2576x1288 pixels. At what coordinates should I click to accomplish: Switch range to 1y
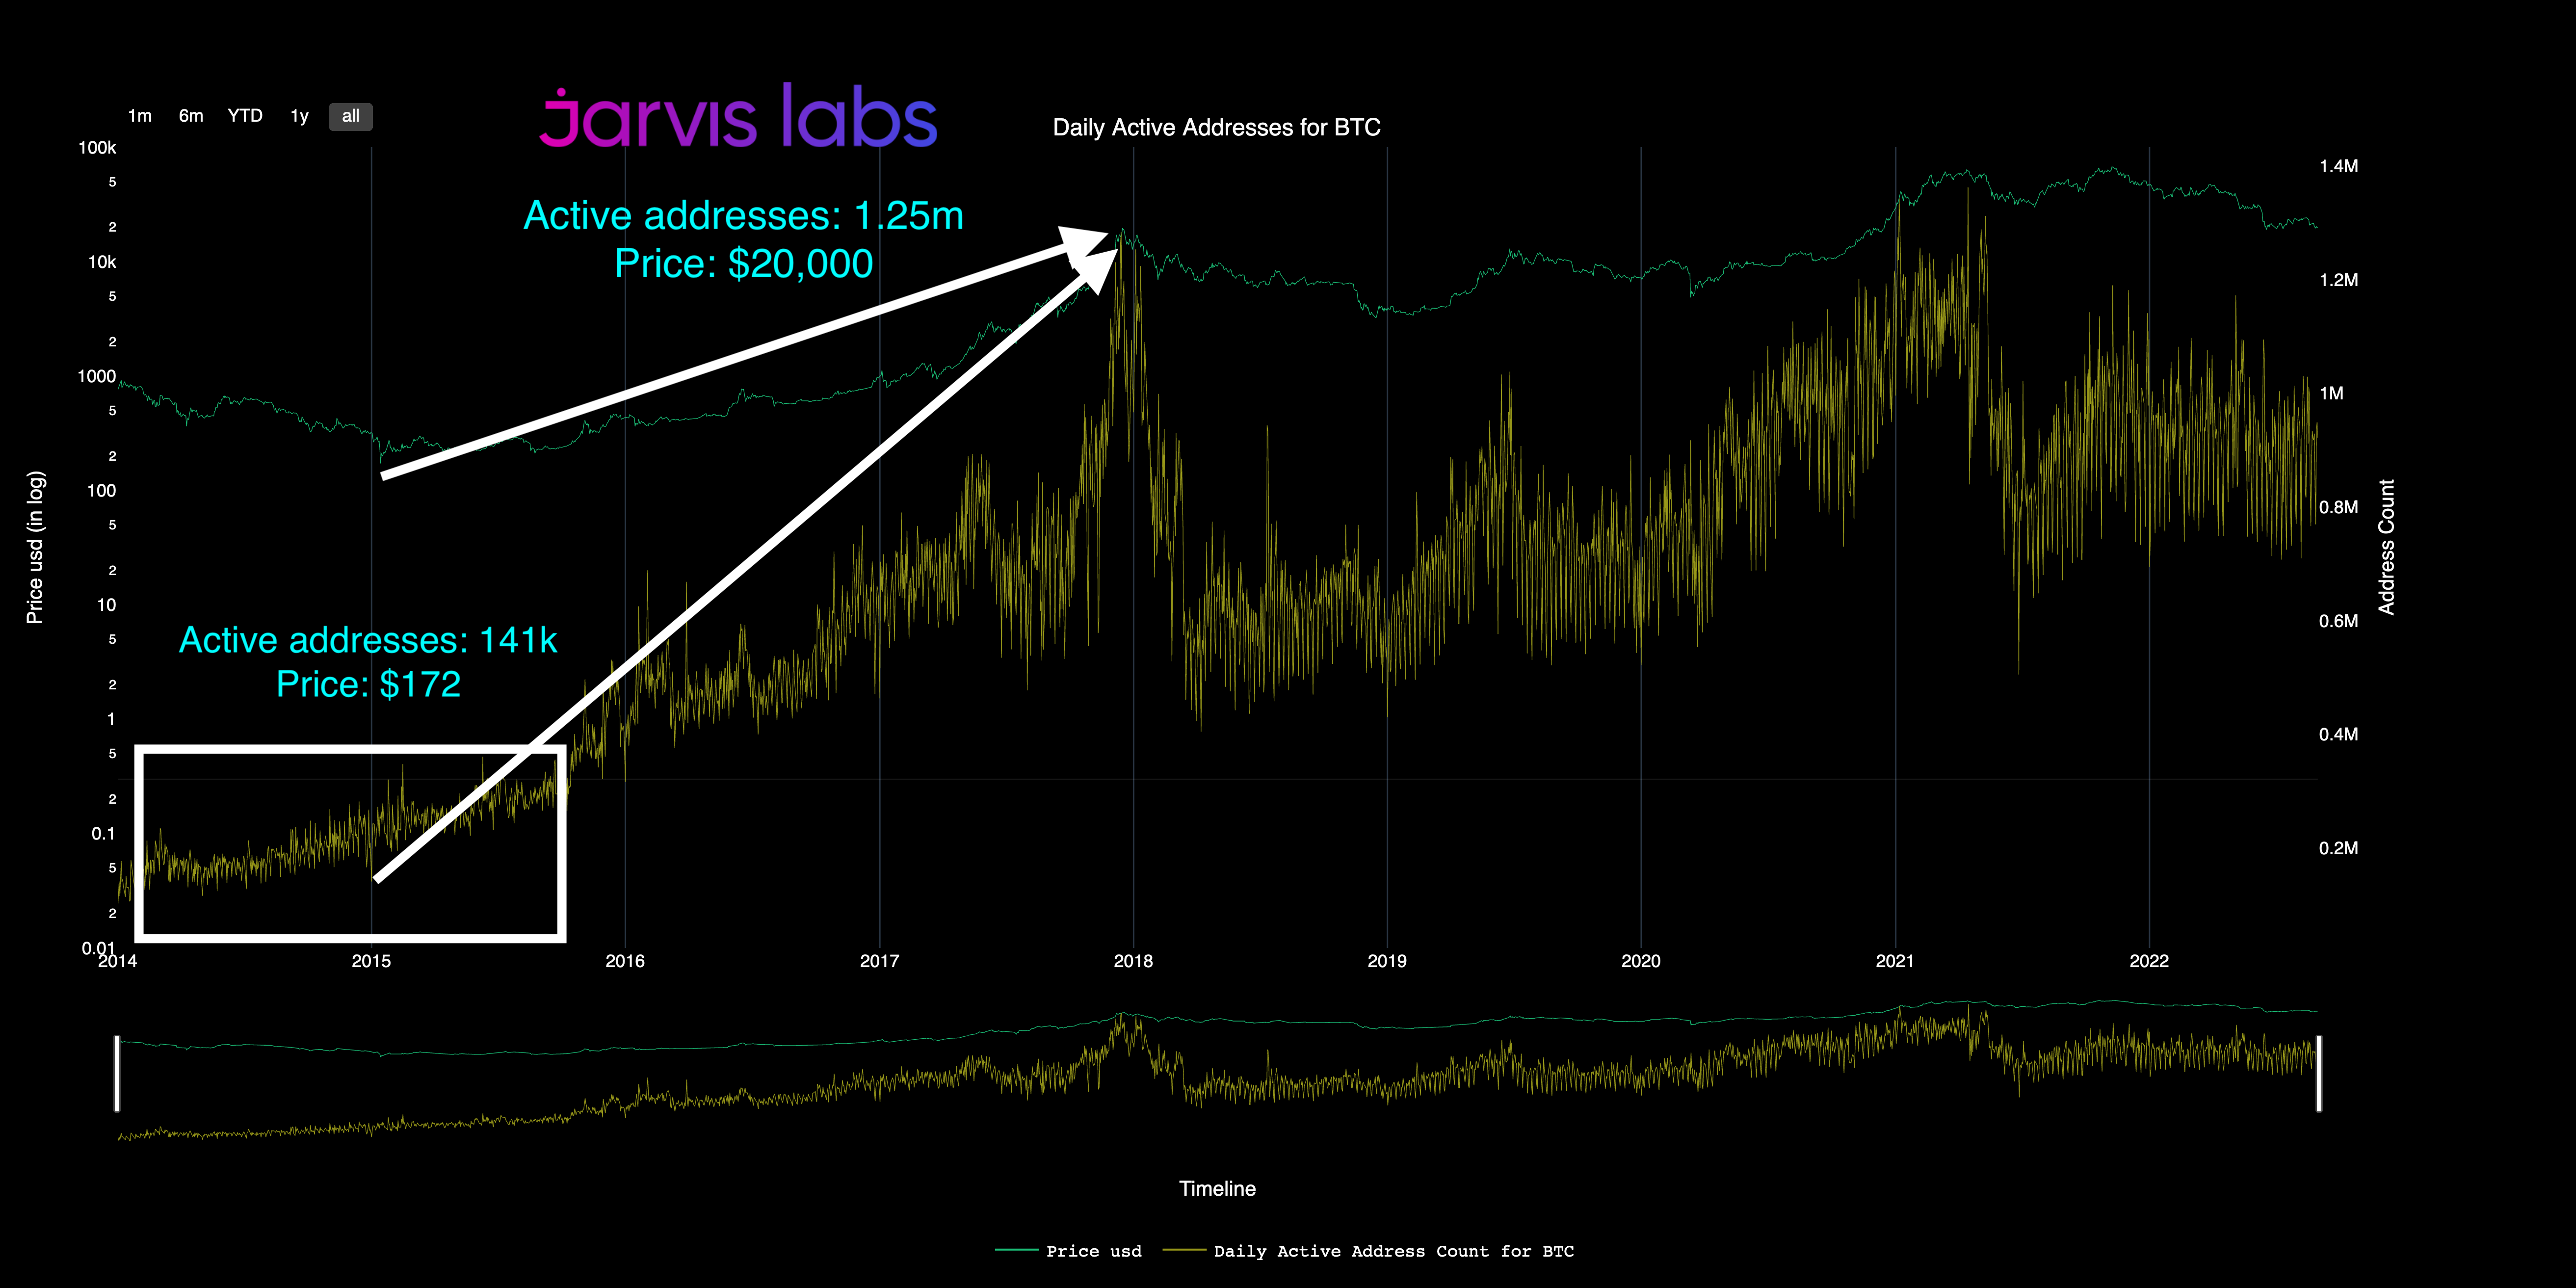pyautogui.click(x=299, y=116)
